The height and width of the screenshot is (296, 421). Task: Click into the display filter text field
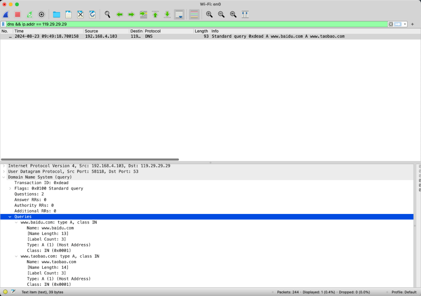coord(195,24)
